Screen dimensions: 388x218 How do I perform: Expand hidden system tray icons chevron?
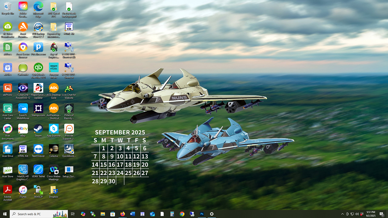point(342,214)
